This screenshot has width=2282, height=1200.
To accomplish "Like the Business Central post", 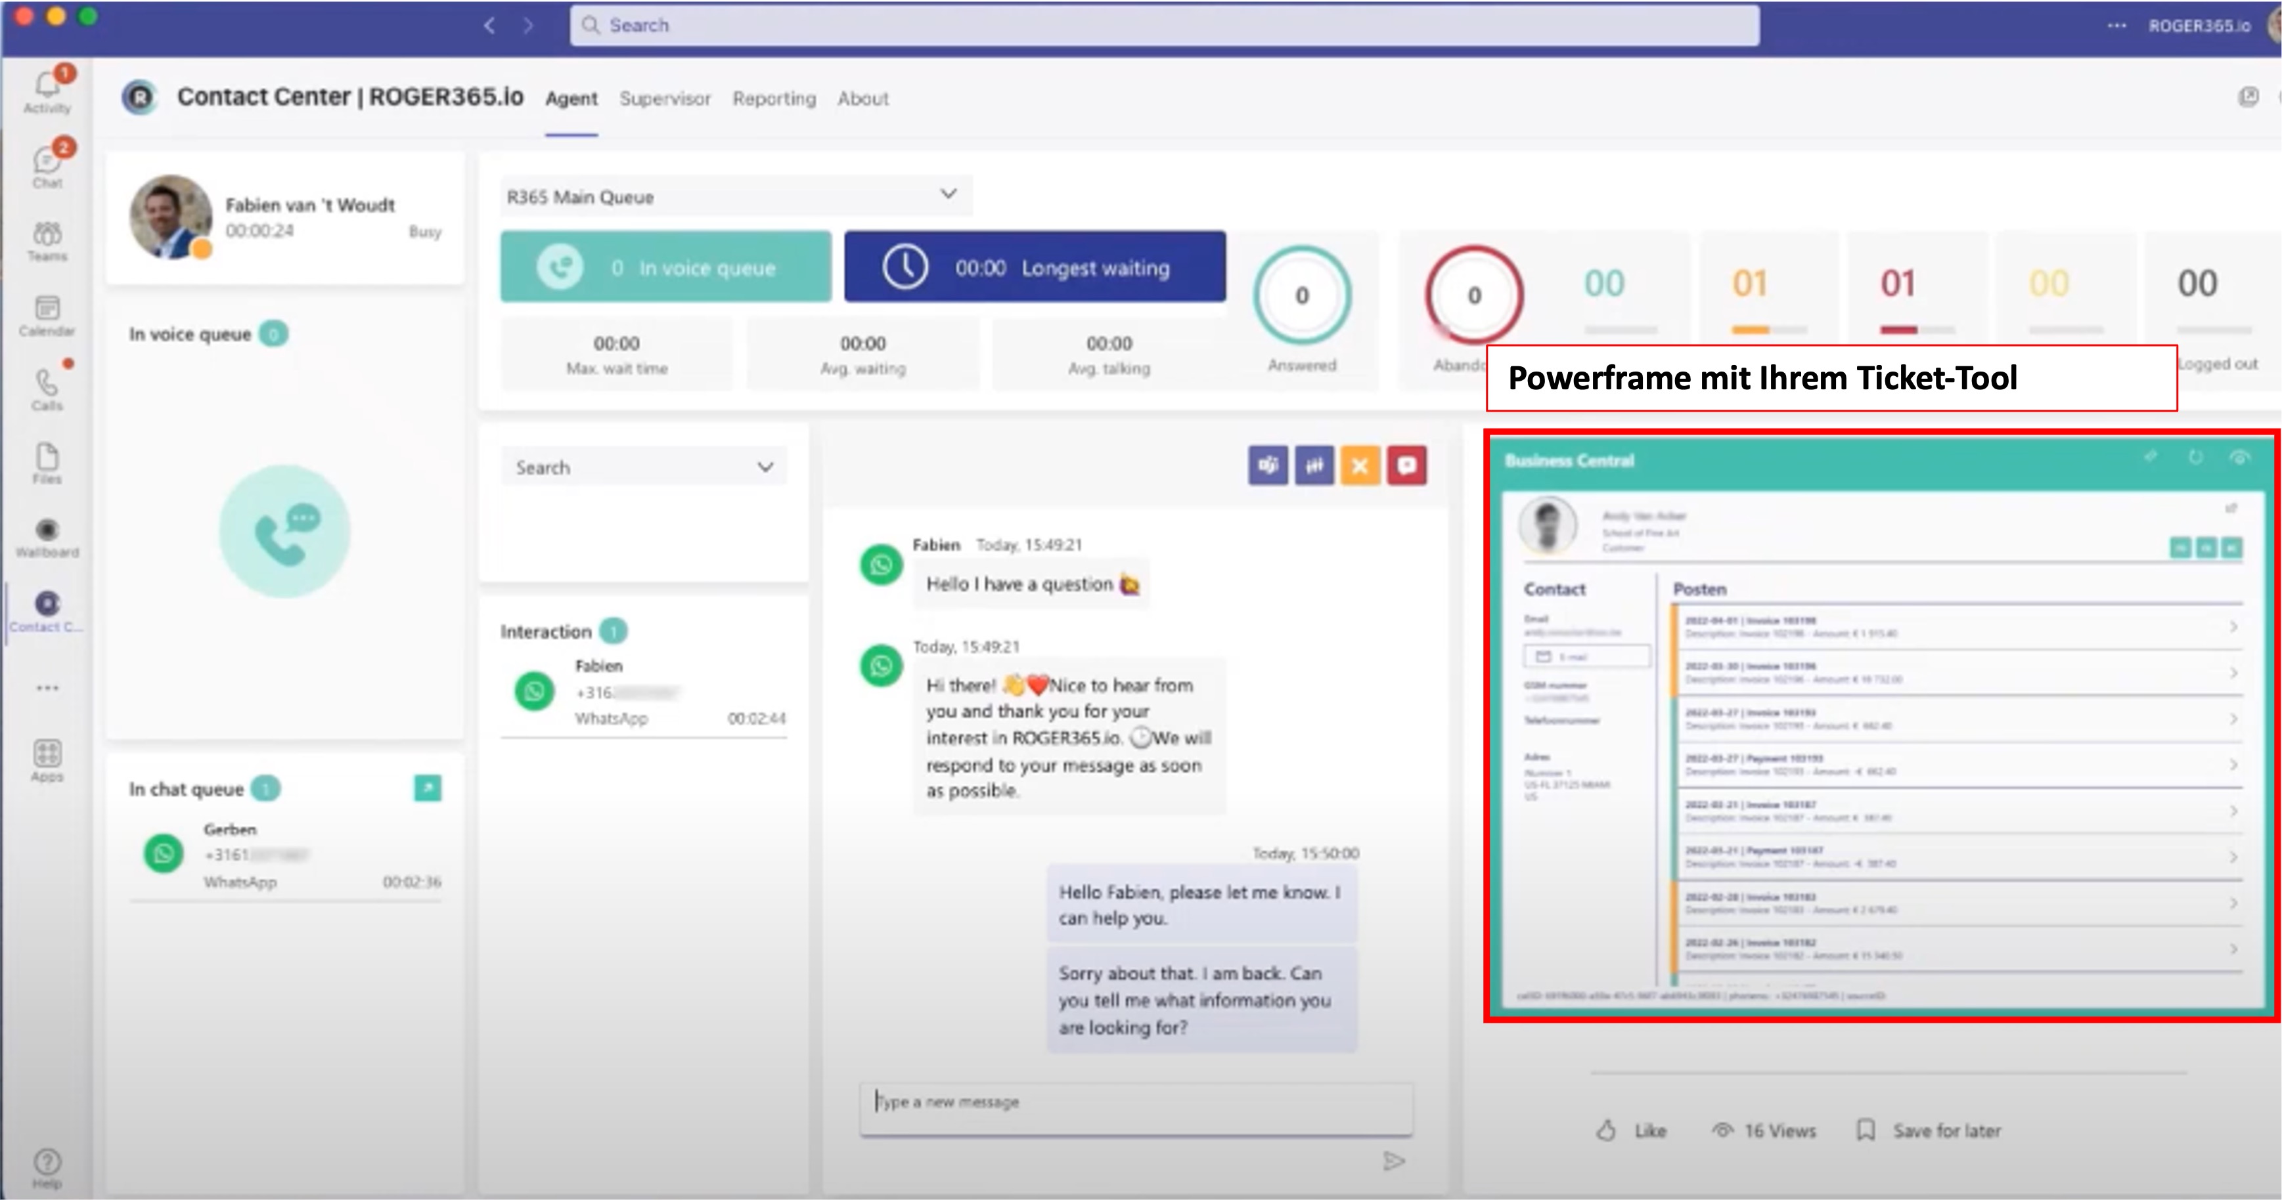I will [x=1631, y=1130].
